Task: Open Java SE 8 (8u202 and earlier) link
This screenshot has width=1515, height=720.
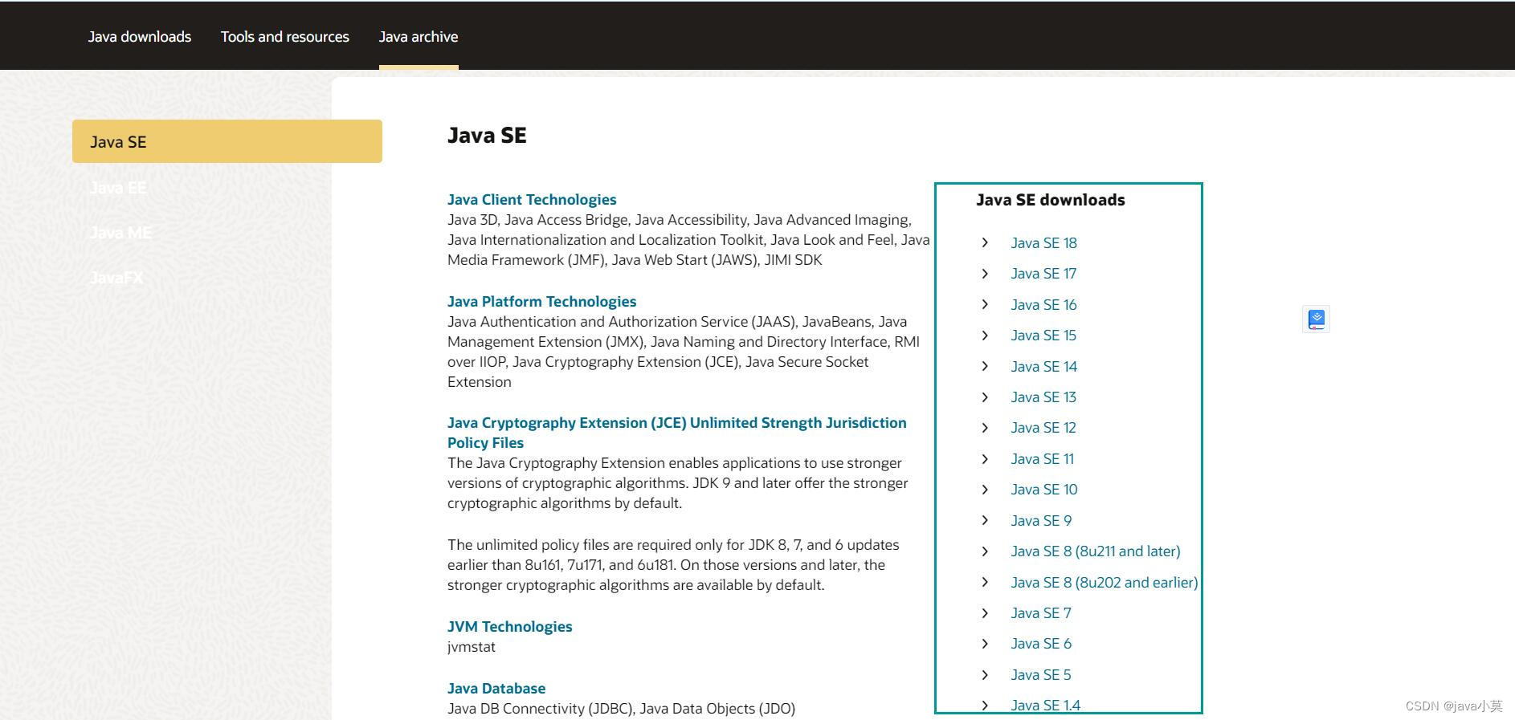Action: (x=1105, y=583)
